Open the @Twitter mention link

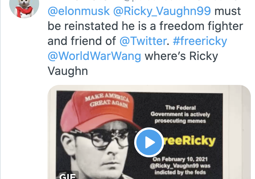point(143,41)
